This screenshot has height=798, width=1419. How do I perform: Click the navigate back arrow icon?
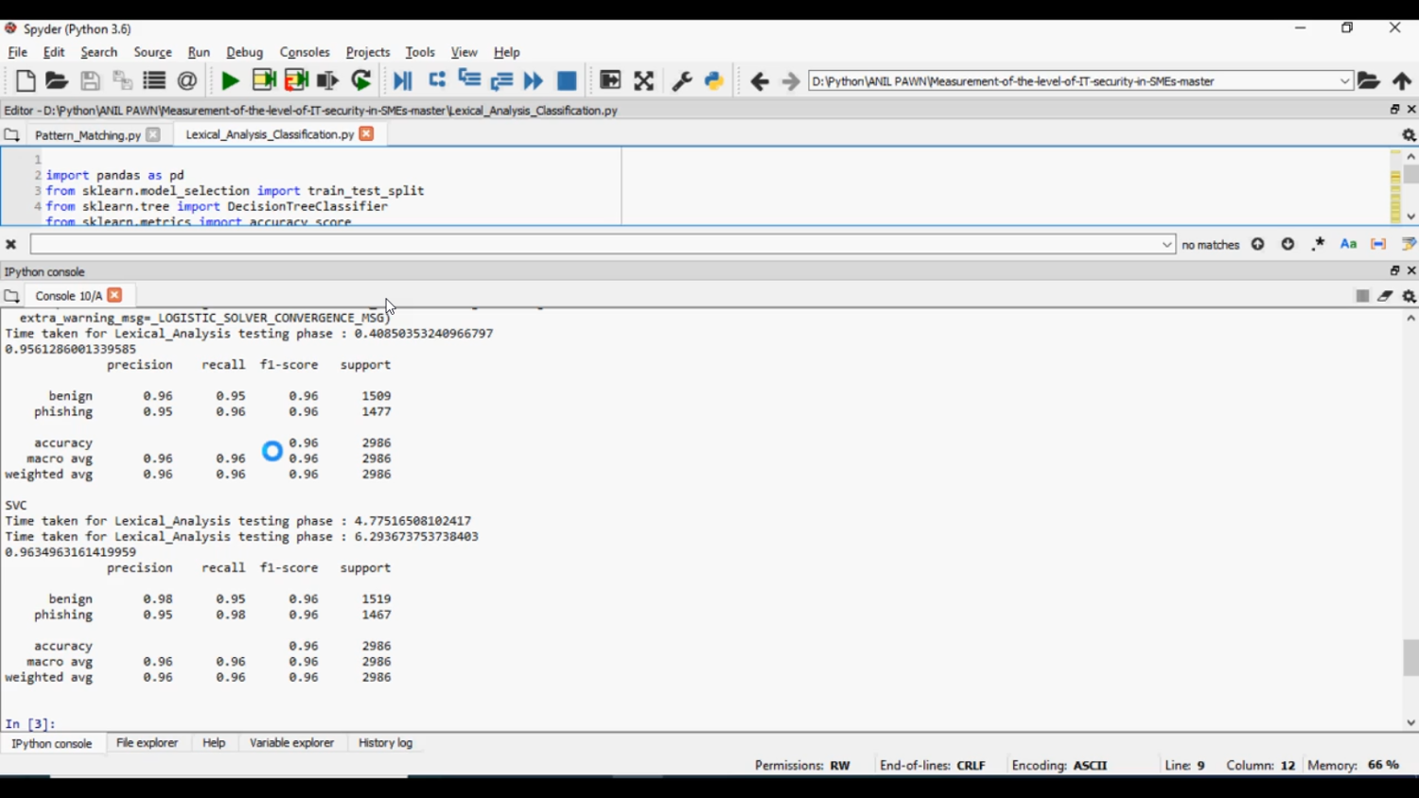tap(759, 80)
